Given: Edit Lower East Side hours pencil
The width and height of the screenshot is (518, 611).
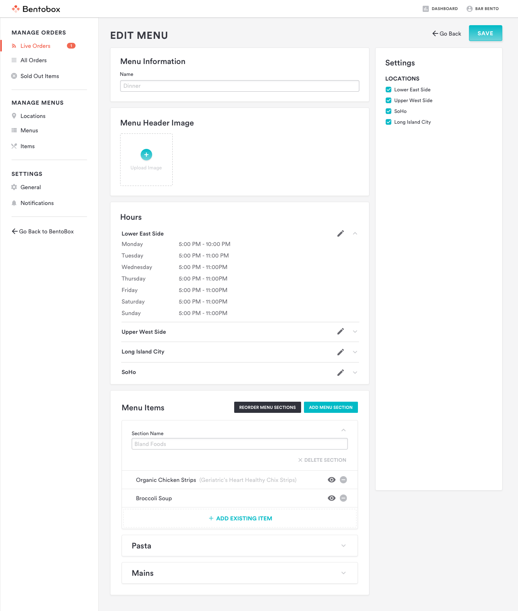Looking at the screenshot, I should (341, 233).
